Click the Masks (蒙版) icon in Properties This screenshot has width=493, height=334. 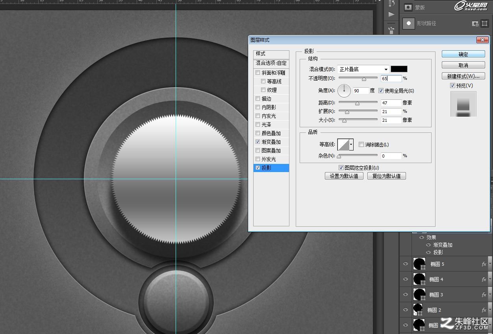click(x=408, y=7)
